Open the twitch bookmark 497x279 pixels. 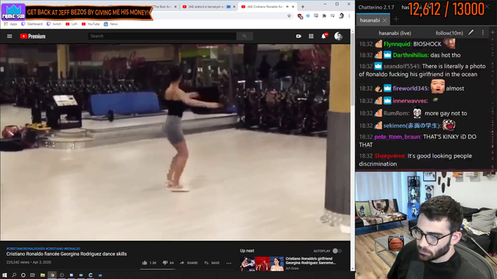[x=54, y=24]
